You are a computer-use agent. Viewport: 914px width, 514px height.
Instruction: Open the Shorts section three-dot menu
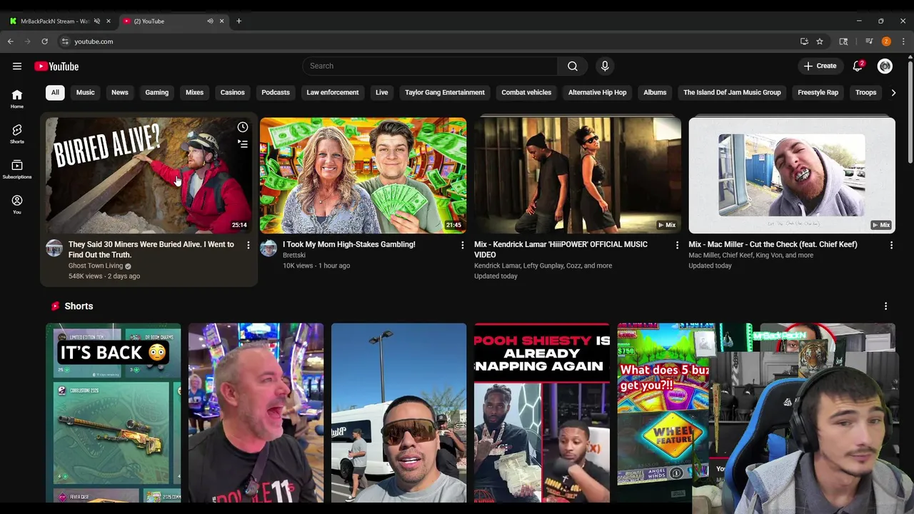pos(886,306)
